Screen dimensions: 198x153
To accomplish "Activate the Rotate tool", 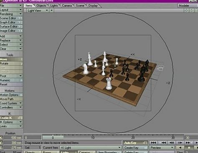I will pyautogui.click(x=11, y=64).
